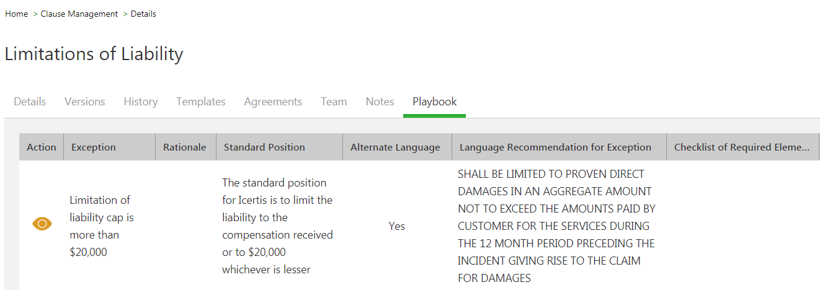This screenshot has width=820, height=290.
Task: Click Checklist of Required Elements header
Action: pyautogui.click(x=741, y=147)
